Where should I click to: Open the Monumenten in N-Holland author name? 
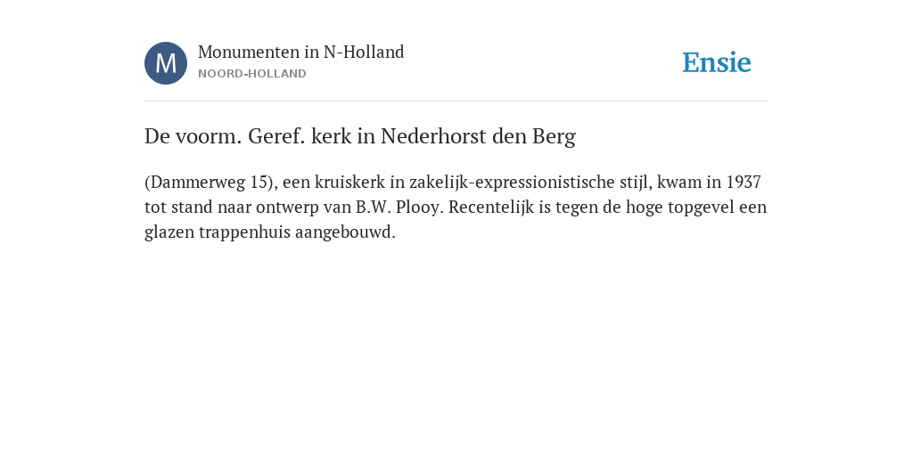(301, 53)
